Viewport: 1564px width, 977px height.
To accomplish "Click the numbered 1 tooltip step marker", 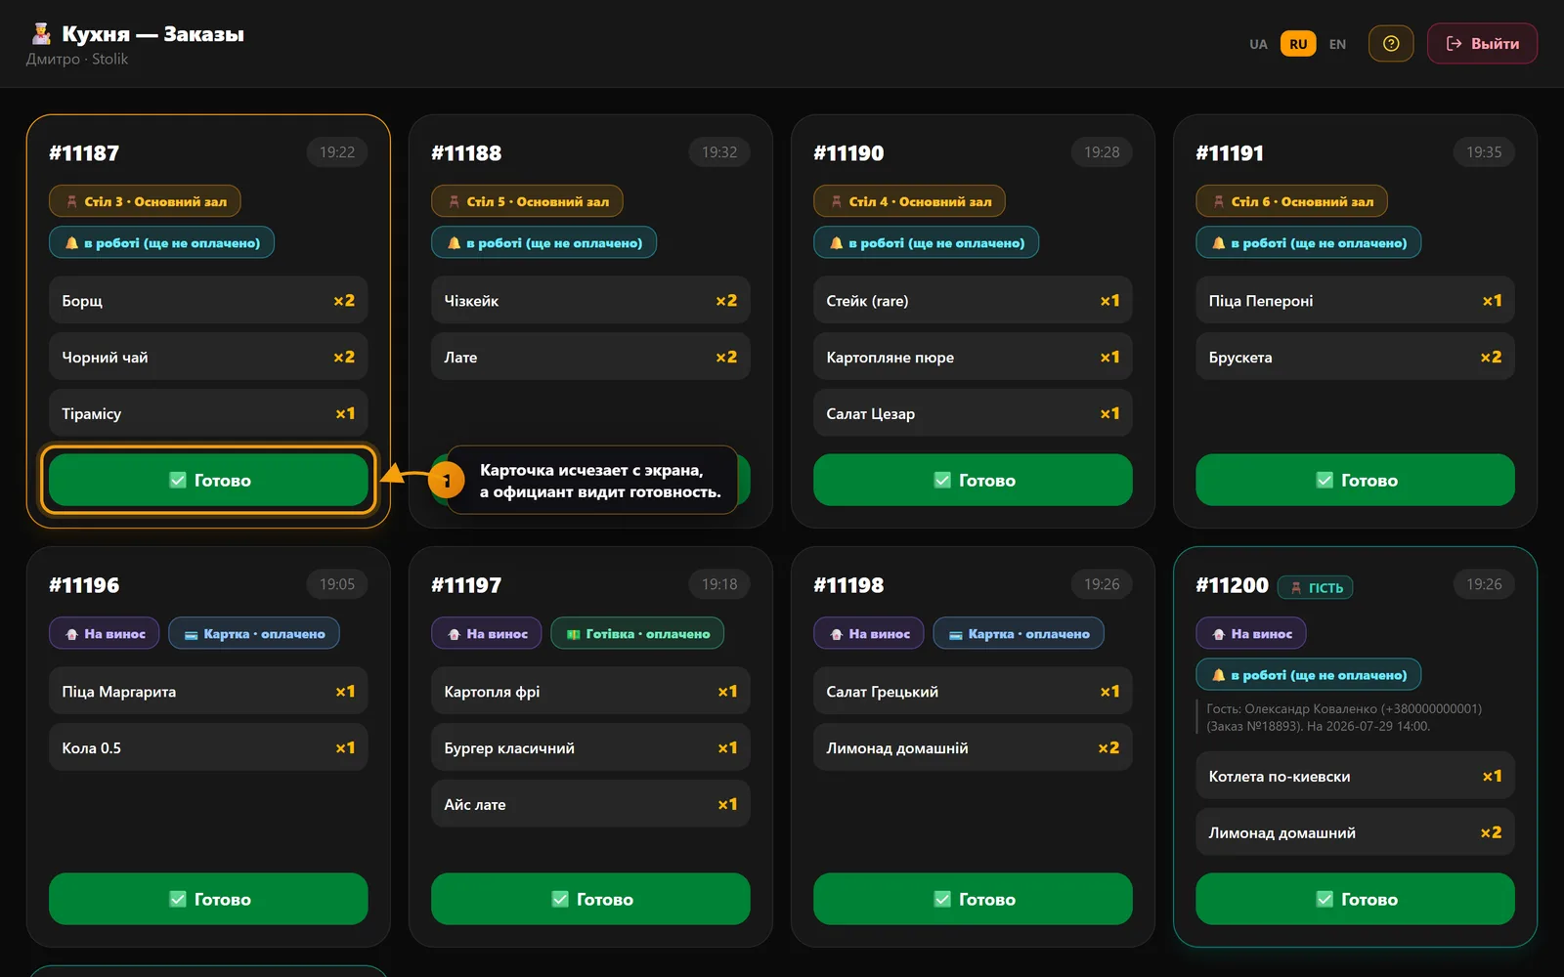I will click(x=447, y=480).
